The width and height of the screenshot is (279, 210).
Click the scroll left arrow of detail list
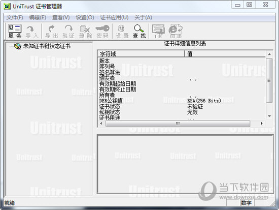[x=101, y=124]
